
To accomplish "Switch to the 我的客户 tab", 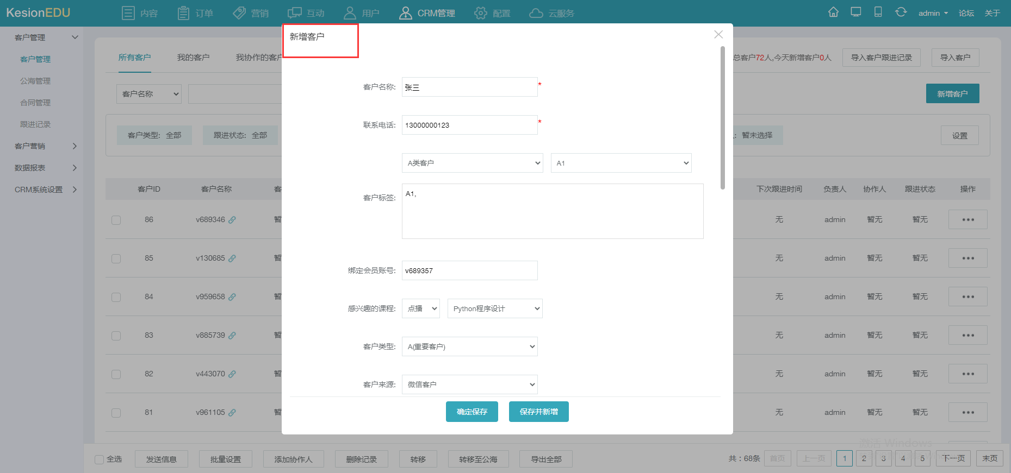I will click(193, 58).
